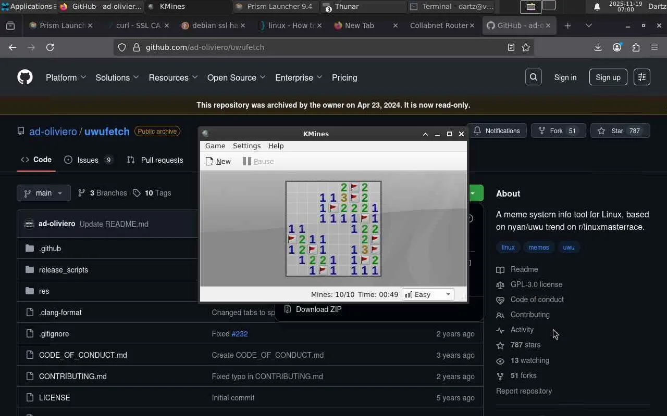Open the CONTRIBUTING.md file
Viewport: 667px width, 416px height.
coord(73,376)
